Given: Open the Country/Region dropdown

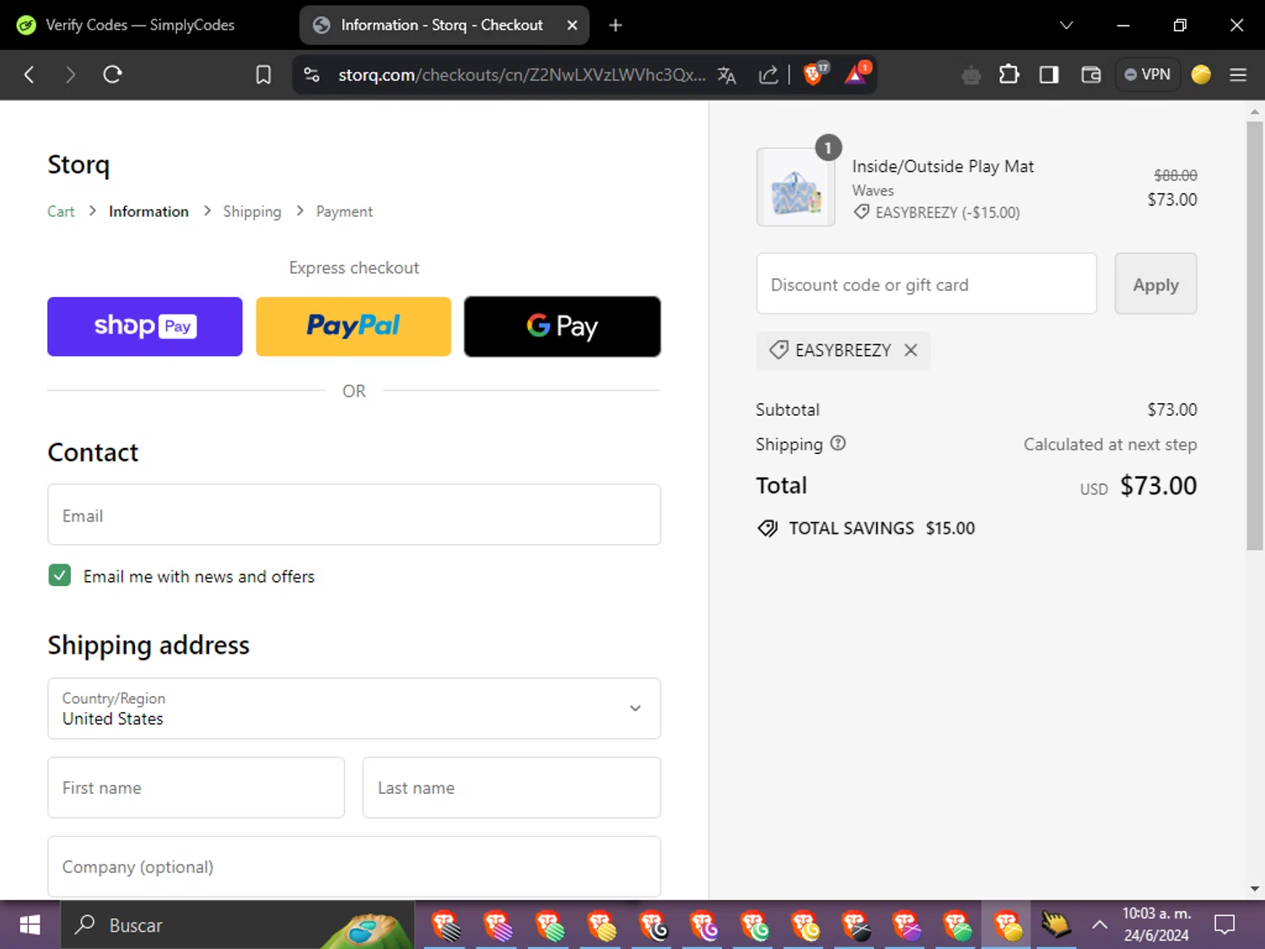Looking at the screenshot, I should click(354, 709).
